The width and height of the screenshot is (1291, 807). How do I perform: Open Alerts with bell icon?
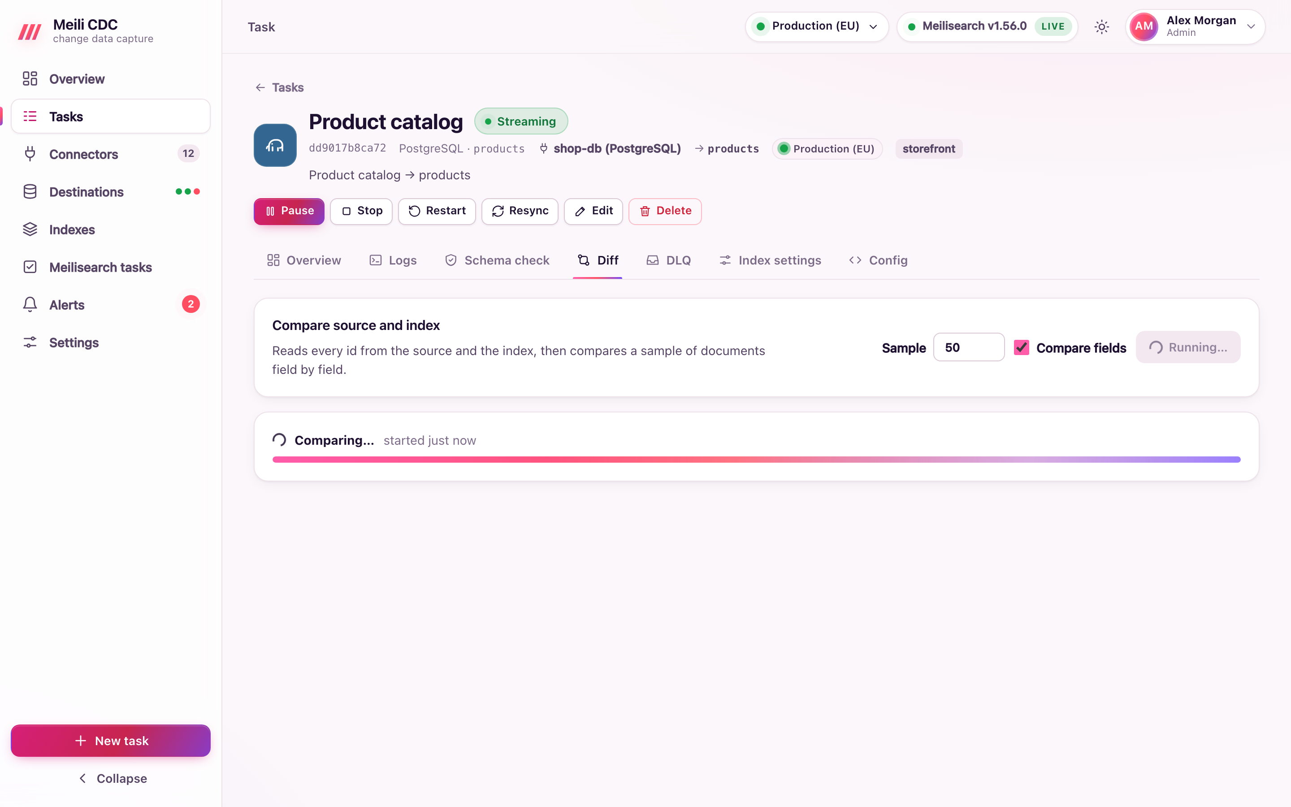tap(110, 305)
